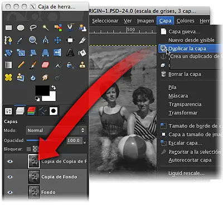Select the Pencil tool
Image resolution: width=223 pixels, height=205 pixels.
(21, 65)
